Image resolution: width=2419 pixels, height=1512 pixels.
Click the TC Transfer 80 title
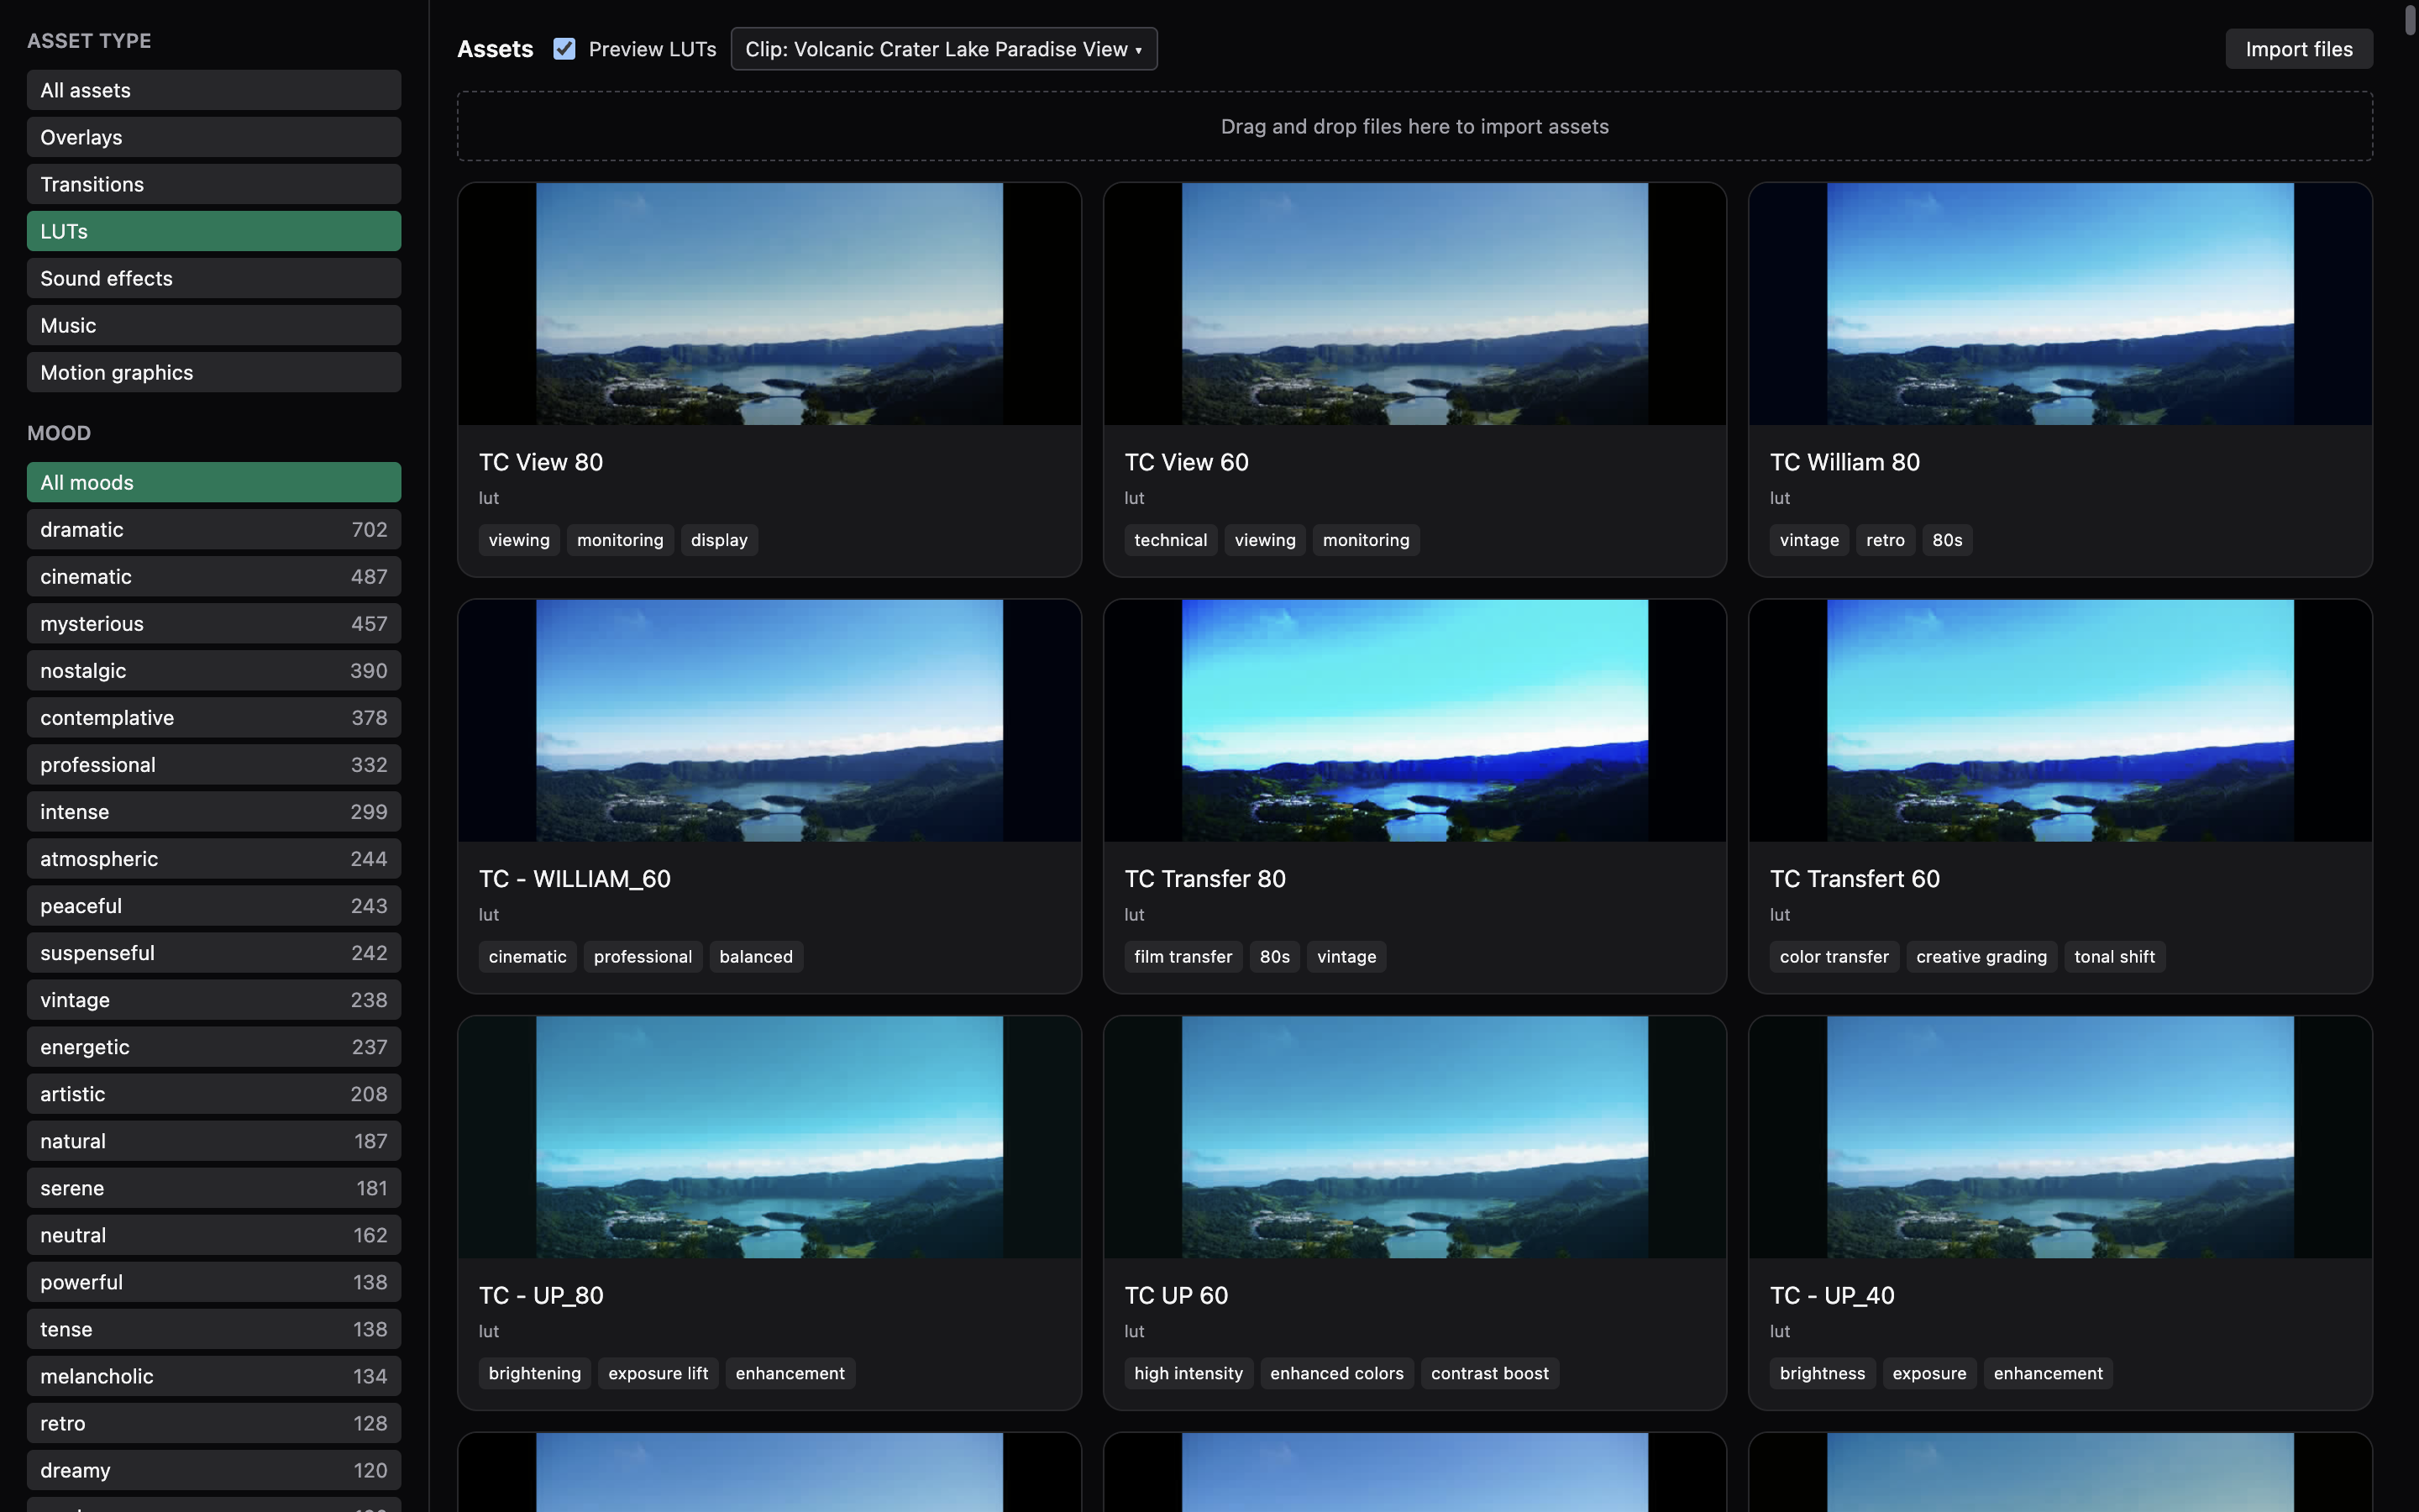click(x=1204, y=879)
